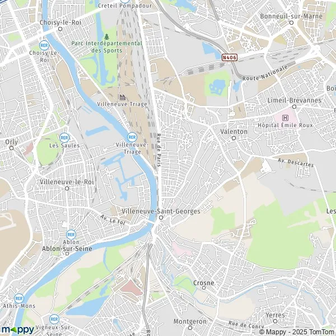Open the Mappy logo link
Viewport: 336px width, 336px height.
[17, 330]
